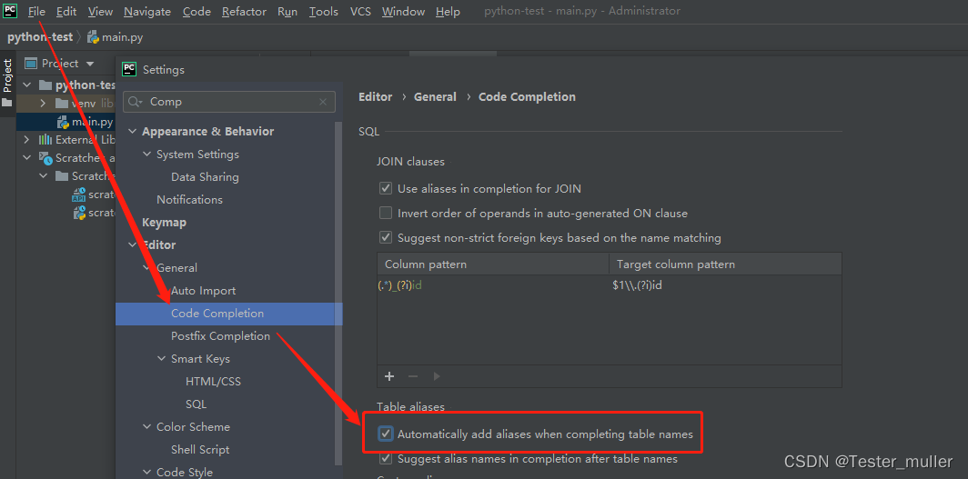This screenshot has width=968, height=479.
Task: Open the Code menu
Action: (197, 11)
